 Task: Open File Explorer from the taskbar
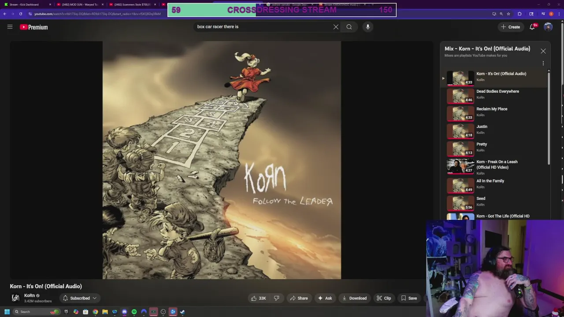[x=105, y=312]
